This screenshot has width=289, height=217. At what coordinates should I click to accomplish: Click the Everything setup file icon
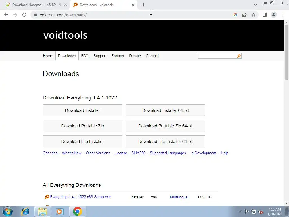click(x=47, y=197)
